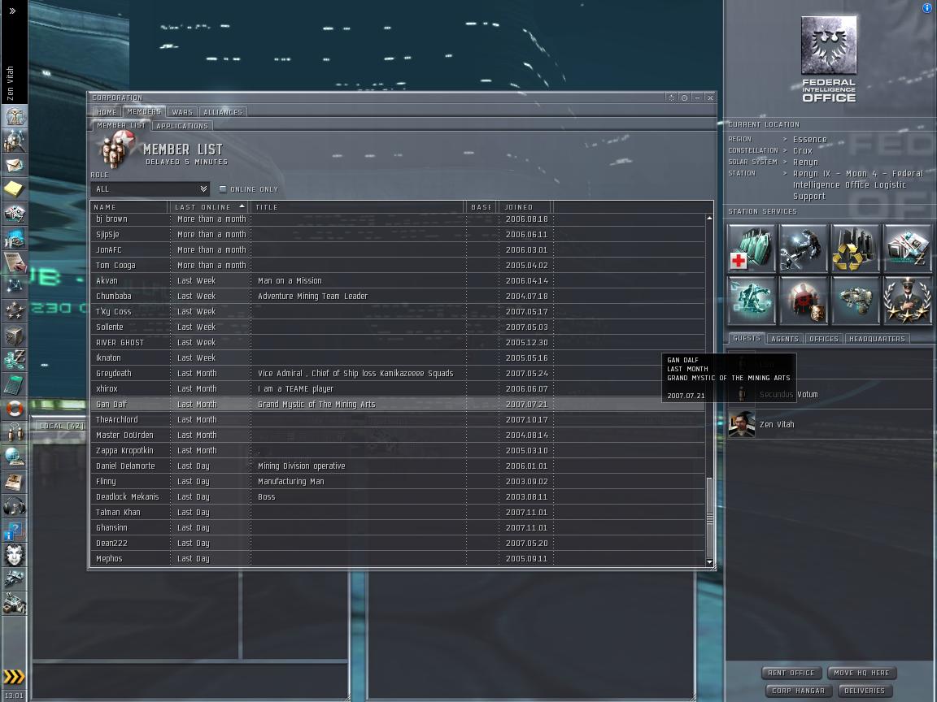Open the market station service icon
This screenshot has height=702, width=937.
coord(907,249)
